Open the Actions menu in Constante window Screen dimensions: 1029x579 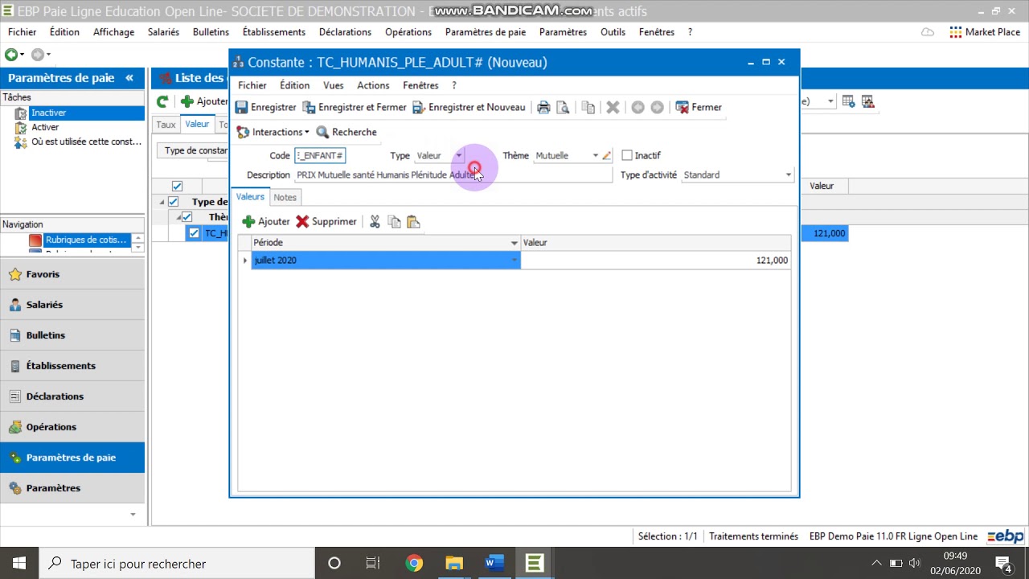tap(373, 85)
